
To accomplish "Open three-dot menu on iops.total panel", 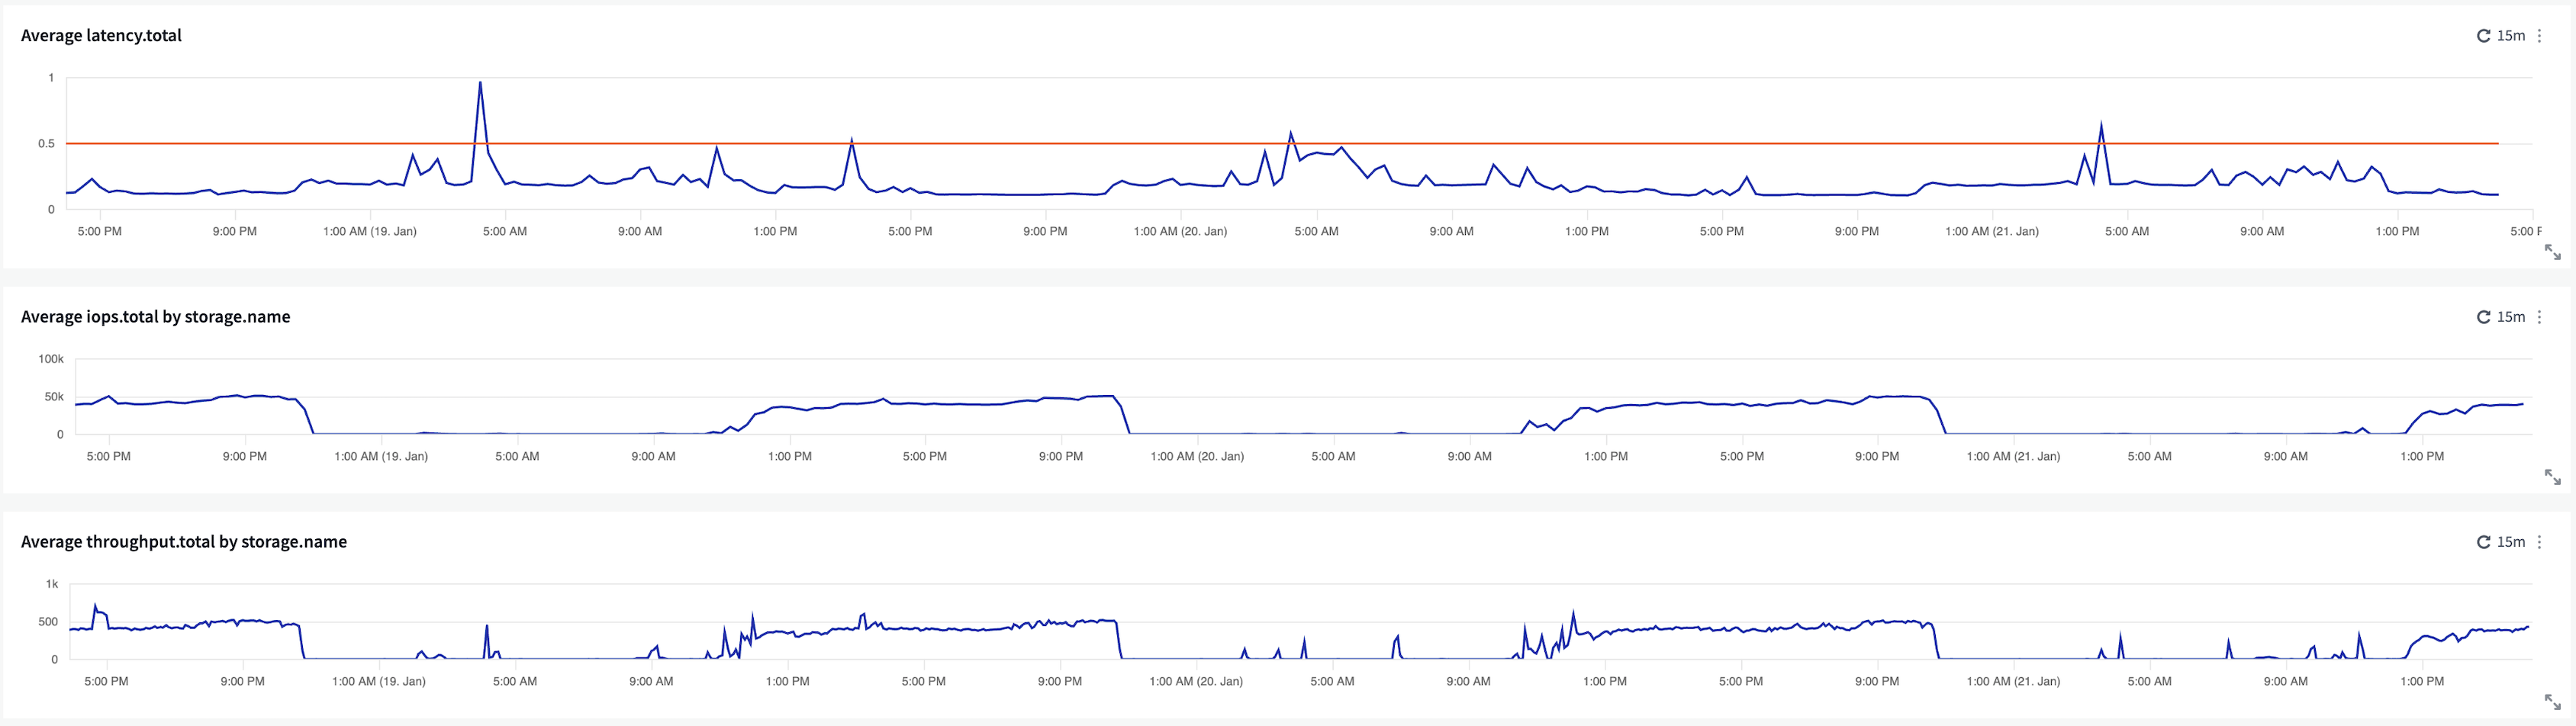I will point(2539,317).
